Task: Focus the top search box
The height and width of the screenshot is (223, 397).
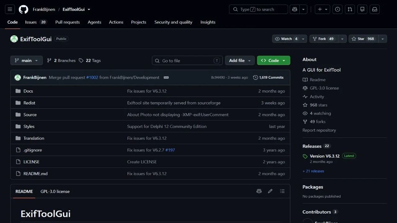Action: coord(258,9)
